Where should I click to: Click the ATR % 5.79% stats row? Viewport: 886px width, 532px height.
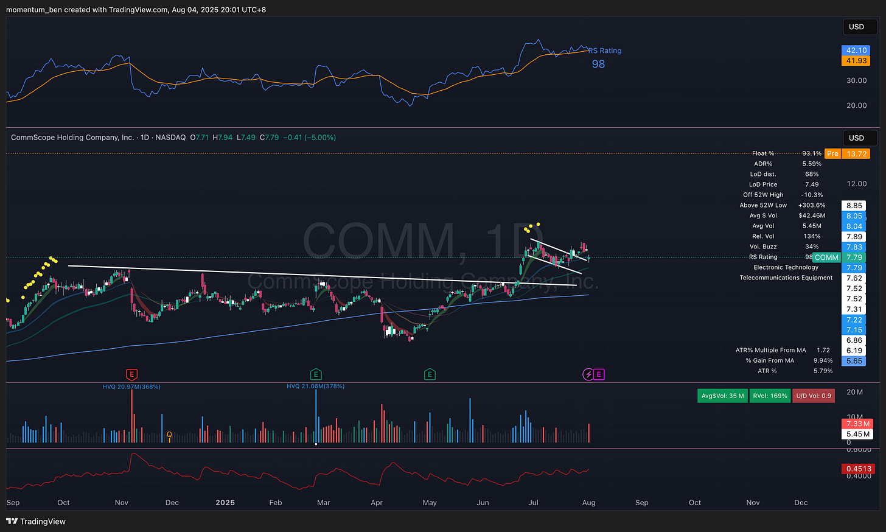tap(794, 371)
